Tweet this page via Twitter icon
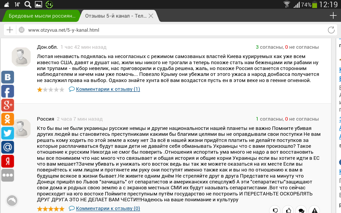Image resolution: width=341 pixels, height=213 pixels. (7, 133)
